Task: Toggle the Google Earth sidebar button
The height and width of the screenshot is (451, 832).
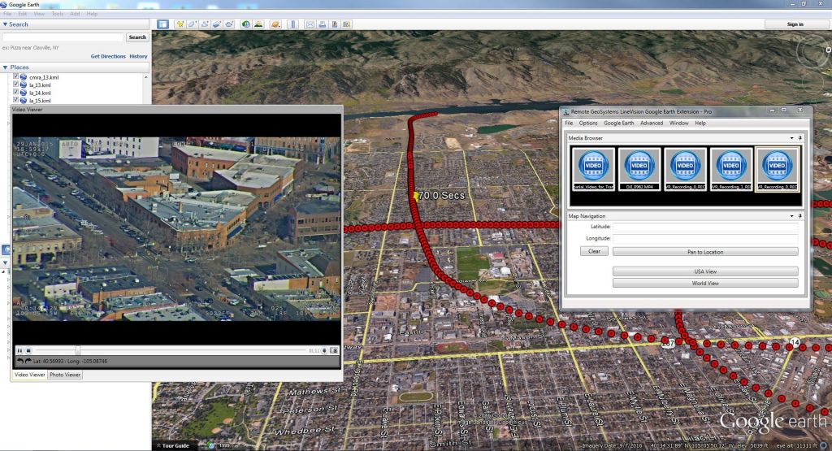Action: coord(162,24)
